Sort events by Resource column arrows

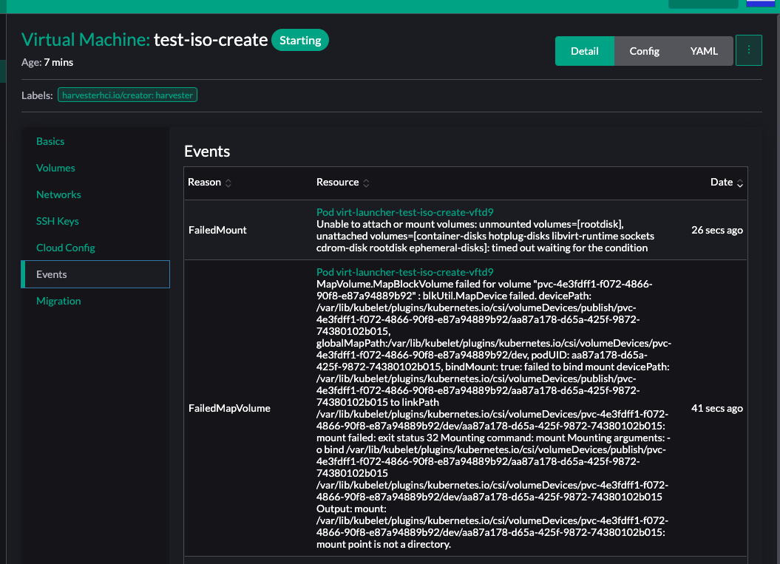pos(366,183)
